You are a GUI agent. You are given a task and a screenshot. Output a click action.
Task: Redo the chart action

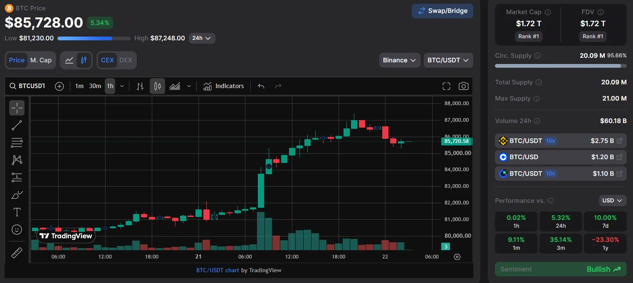tap(278, 86)
